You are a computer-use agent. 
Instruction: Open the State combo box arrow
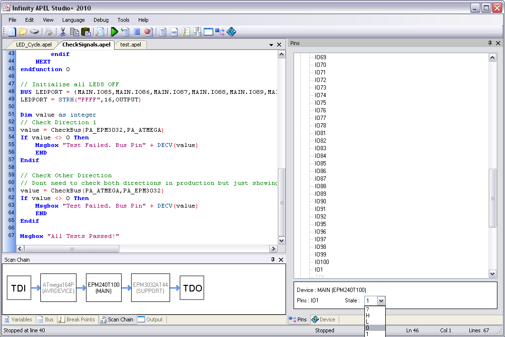(381, 301)
